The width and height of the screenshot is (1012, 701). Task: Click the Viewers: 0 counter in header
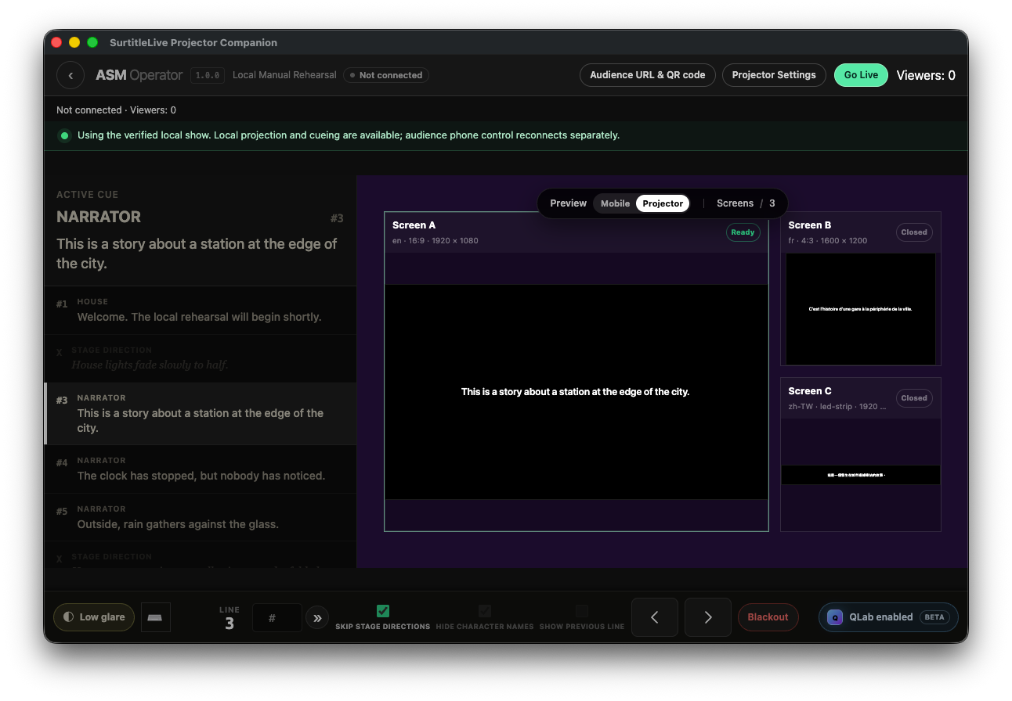click(x=926, y=75)
